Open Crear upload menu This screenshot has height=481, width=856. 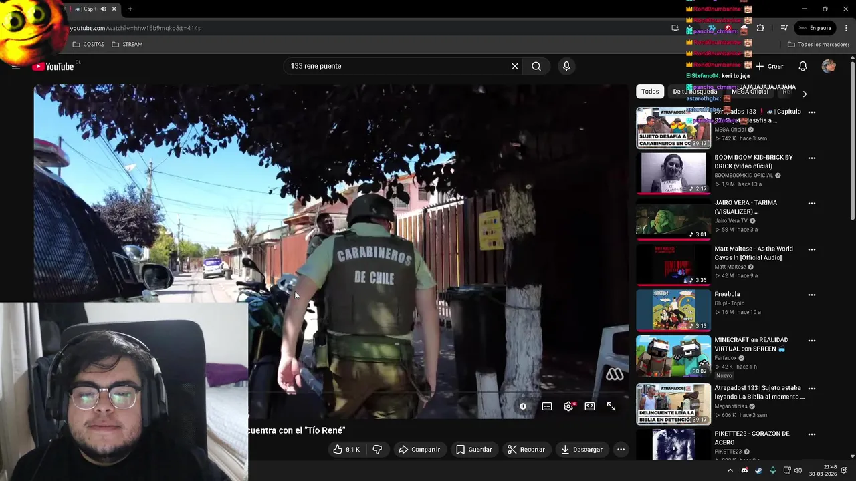[x=769, y=66]
